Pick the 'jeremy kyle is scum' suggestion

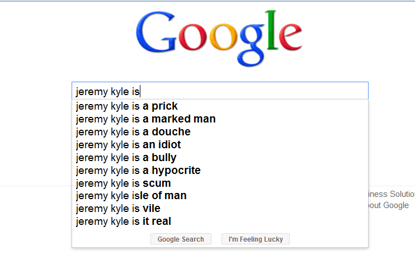220,183
